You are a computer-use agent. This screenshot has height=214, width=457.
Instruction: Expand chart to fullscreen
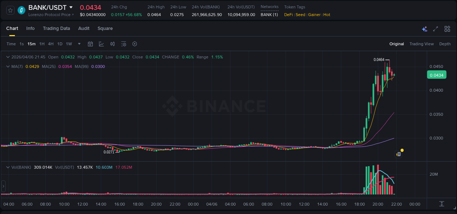click(x=435, y=29)
